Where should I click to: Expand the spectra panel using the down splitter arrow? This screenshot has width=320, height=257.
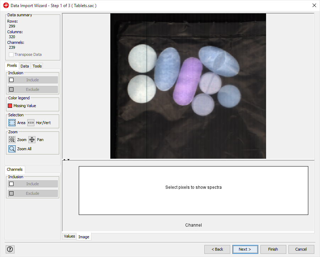pyautogui.click(x=68, y=160)
